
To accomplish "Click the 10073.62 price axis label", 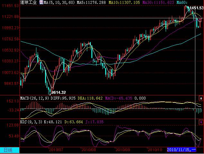I will pos(10,72).
